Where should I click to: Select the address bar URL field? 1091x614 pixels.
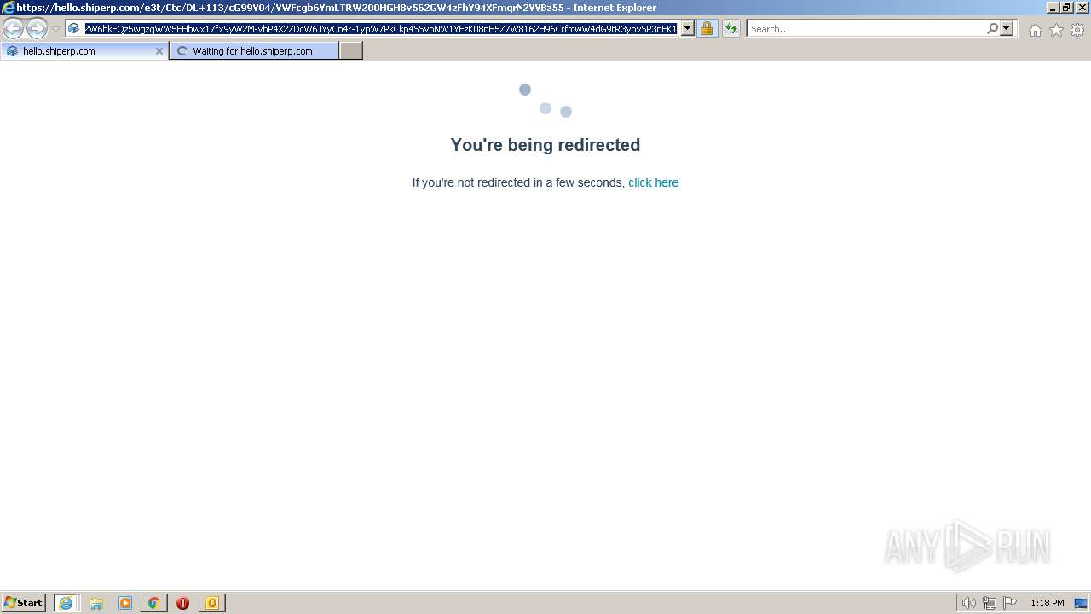[380, 29]
